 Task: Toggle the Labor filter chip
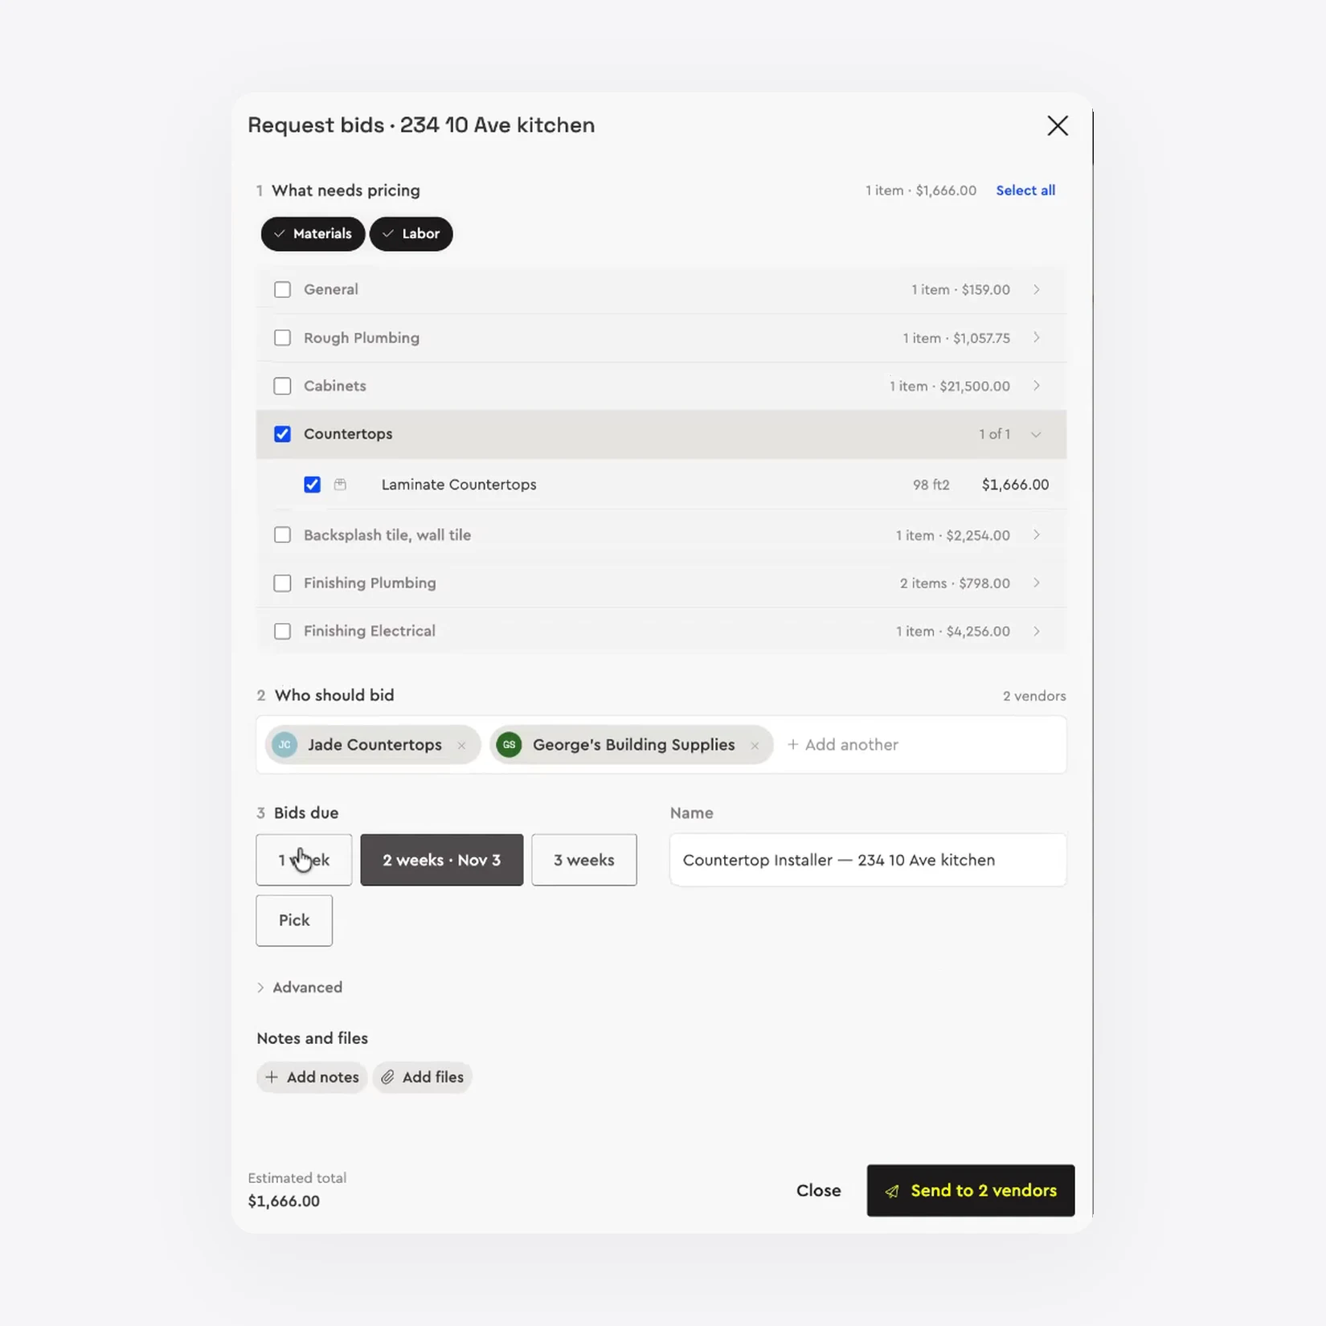tap(411, 234)
